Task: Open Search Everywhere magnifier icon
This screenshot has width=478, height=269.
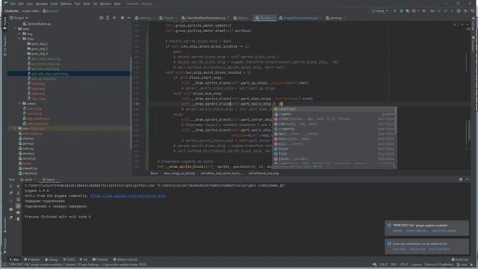Action: pos(473,10)
